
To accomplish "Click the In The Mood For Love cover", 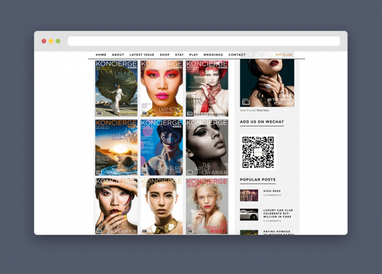I will point(267,80).
